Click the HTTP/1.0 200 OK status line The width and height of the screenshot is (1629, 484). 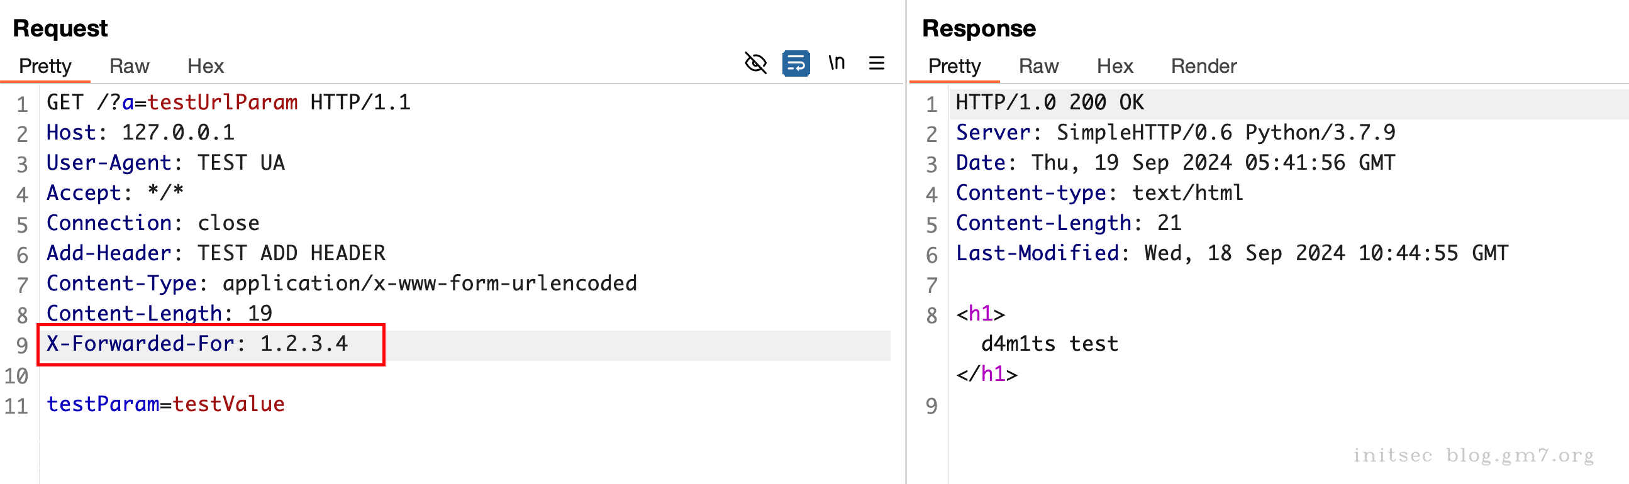click(1049, 102)
